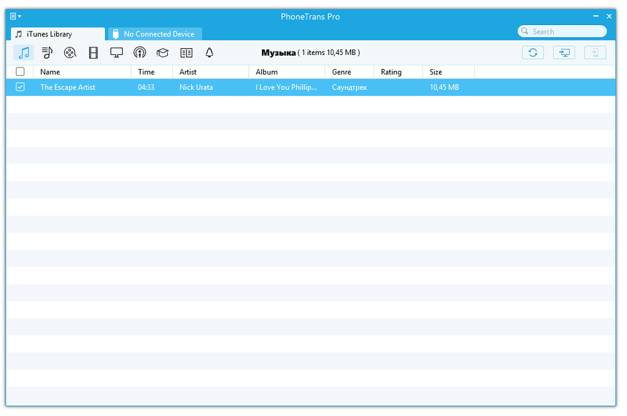Screen dimensions: 627x416
Task: Sort list by the Size column
Action: tap(435, 72)
